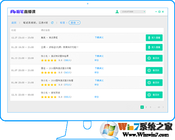Download handout for 01.13 21:00 lesson
The width and height of the screenshot is (175, 140).
tap(99, 56)
